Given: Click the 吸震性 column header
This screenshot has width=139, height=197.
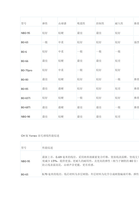Looking at the screenshot, I should 81,24.
